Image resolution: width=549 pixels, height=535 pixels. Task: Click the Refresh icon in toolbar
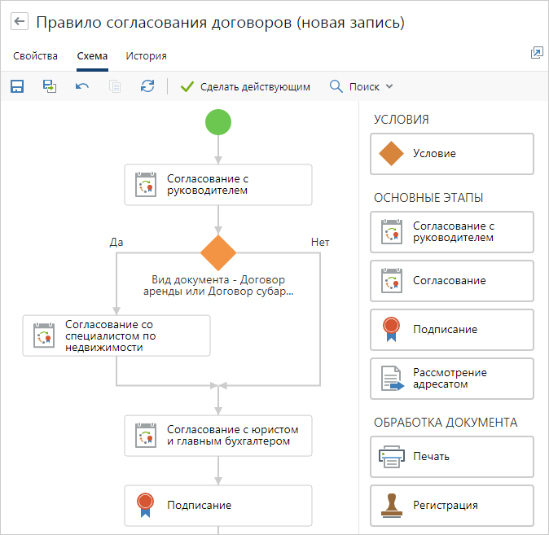click(x=147, y=86)
